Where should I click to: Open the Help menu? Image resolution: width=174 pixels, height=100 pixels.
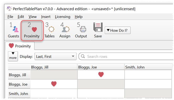[x=79, y=17]
